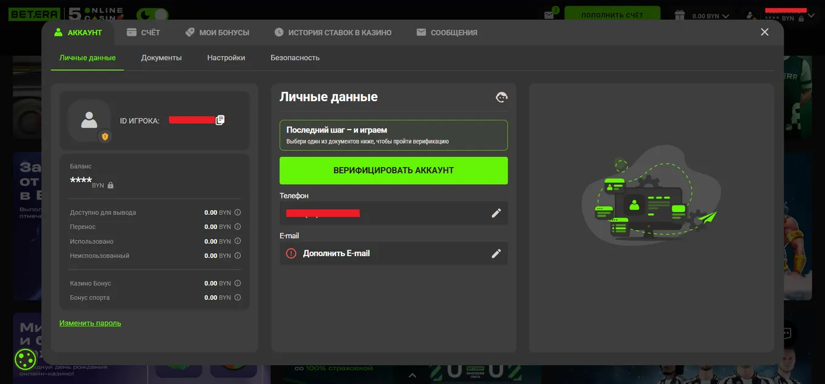
Task: Open История ставок в казино tab
Action: click(333, 33)
